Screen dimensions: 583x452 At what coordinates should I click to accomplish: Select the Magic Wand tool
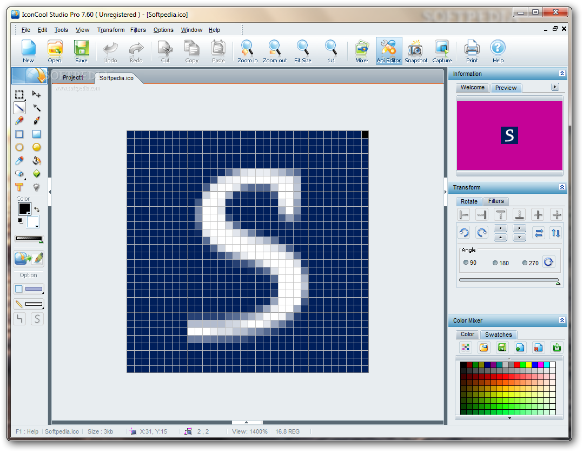click(37, 108)
